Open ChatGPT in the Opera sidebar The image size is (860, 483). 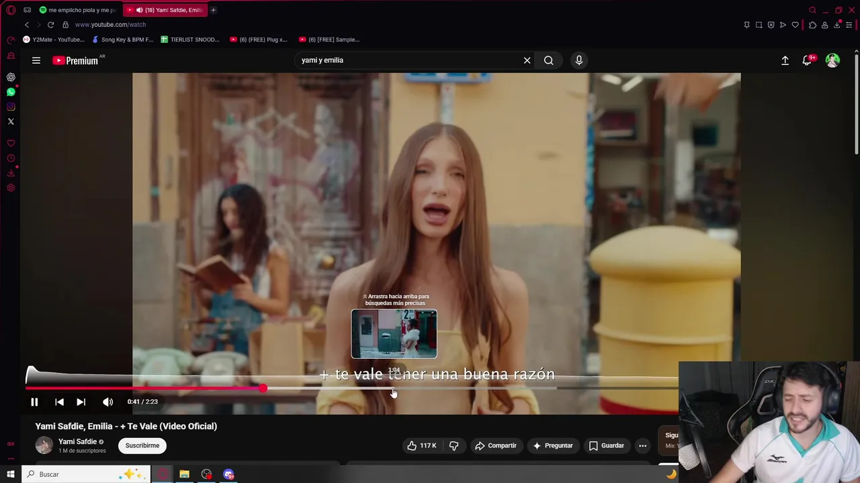[x=11, y=77]
